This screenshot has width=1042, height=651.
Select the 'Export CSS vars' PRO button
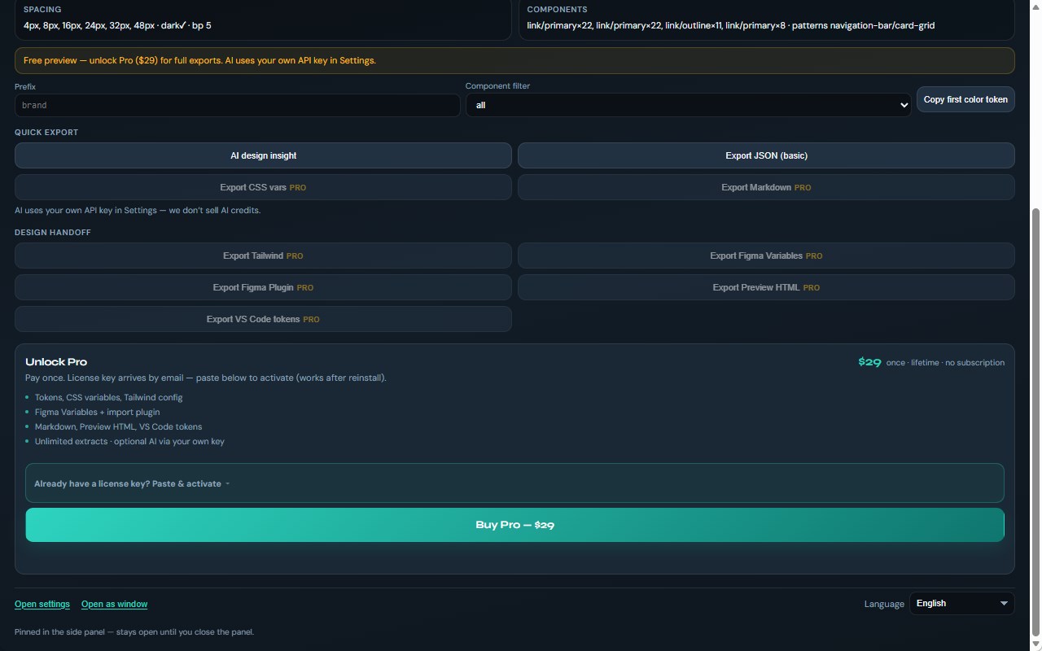point(263,187)
